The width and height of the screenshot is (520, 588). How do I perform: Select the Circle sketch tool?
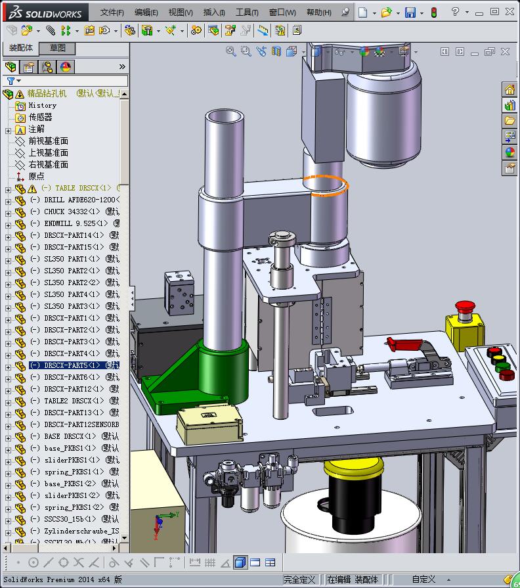point(33,562)
